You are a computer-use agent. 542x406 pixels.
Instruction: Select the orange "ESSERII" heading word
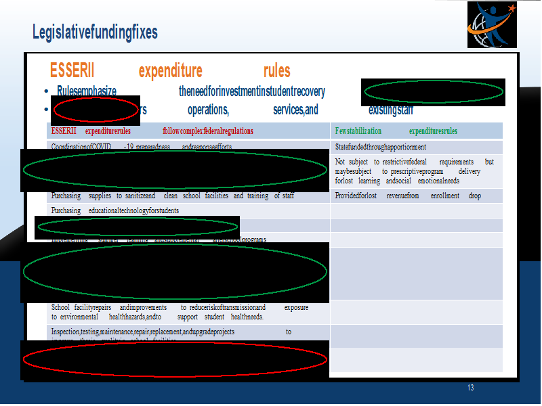pyautogui.click(x=72, y=70)
